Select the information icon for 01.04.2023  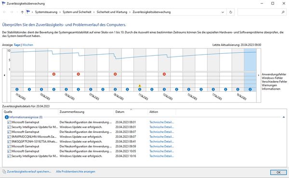pos(17,89)
